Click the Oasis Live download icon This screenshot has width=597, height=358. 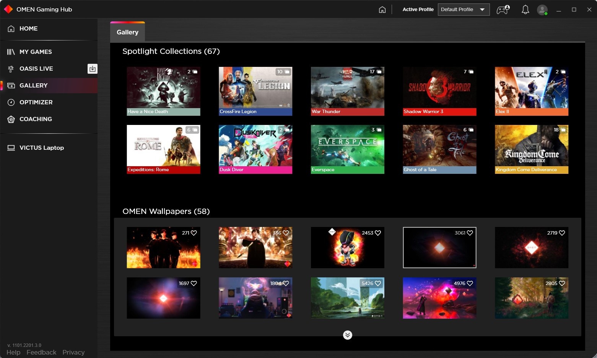coord(92,69)
